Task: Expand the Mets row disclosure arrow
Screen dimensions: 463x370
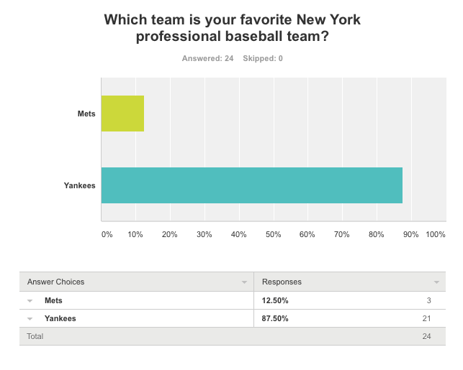Action: [x=31, y=300]
